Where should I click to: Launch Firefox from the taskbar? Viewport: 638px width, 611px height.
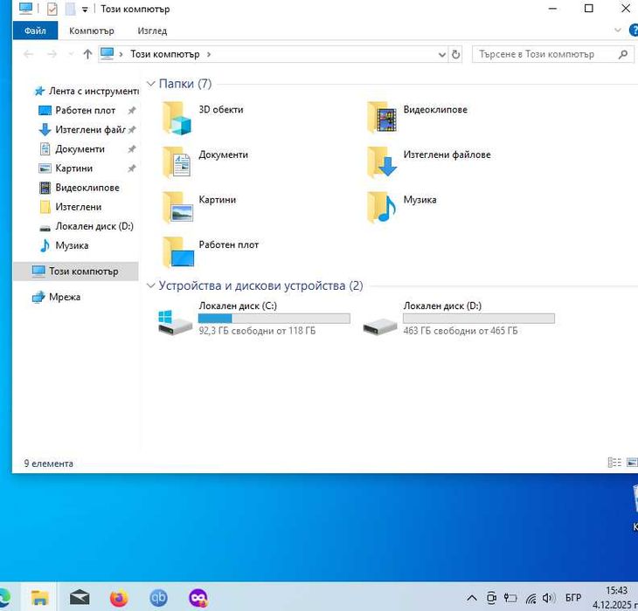point(119,598)
